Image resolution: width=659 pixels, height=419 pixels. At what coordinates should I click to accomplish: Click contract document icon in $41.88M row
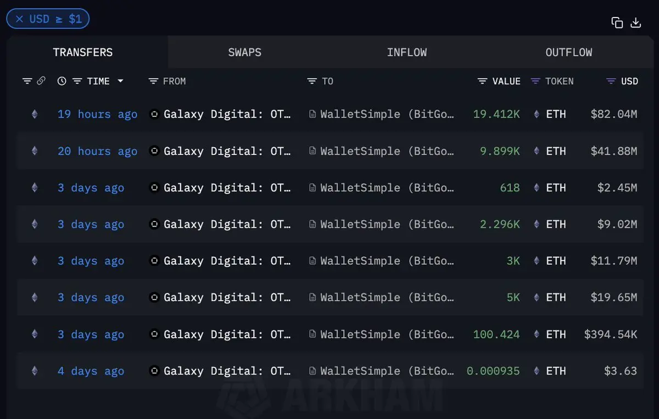[312, 151]
